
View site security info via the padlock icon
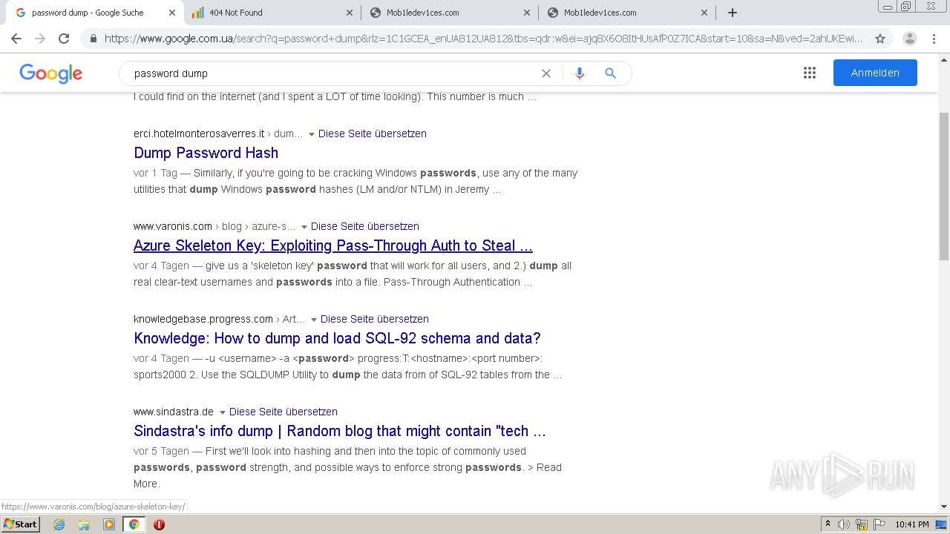click(93, 39)
